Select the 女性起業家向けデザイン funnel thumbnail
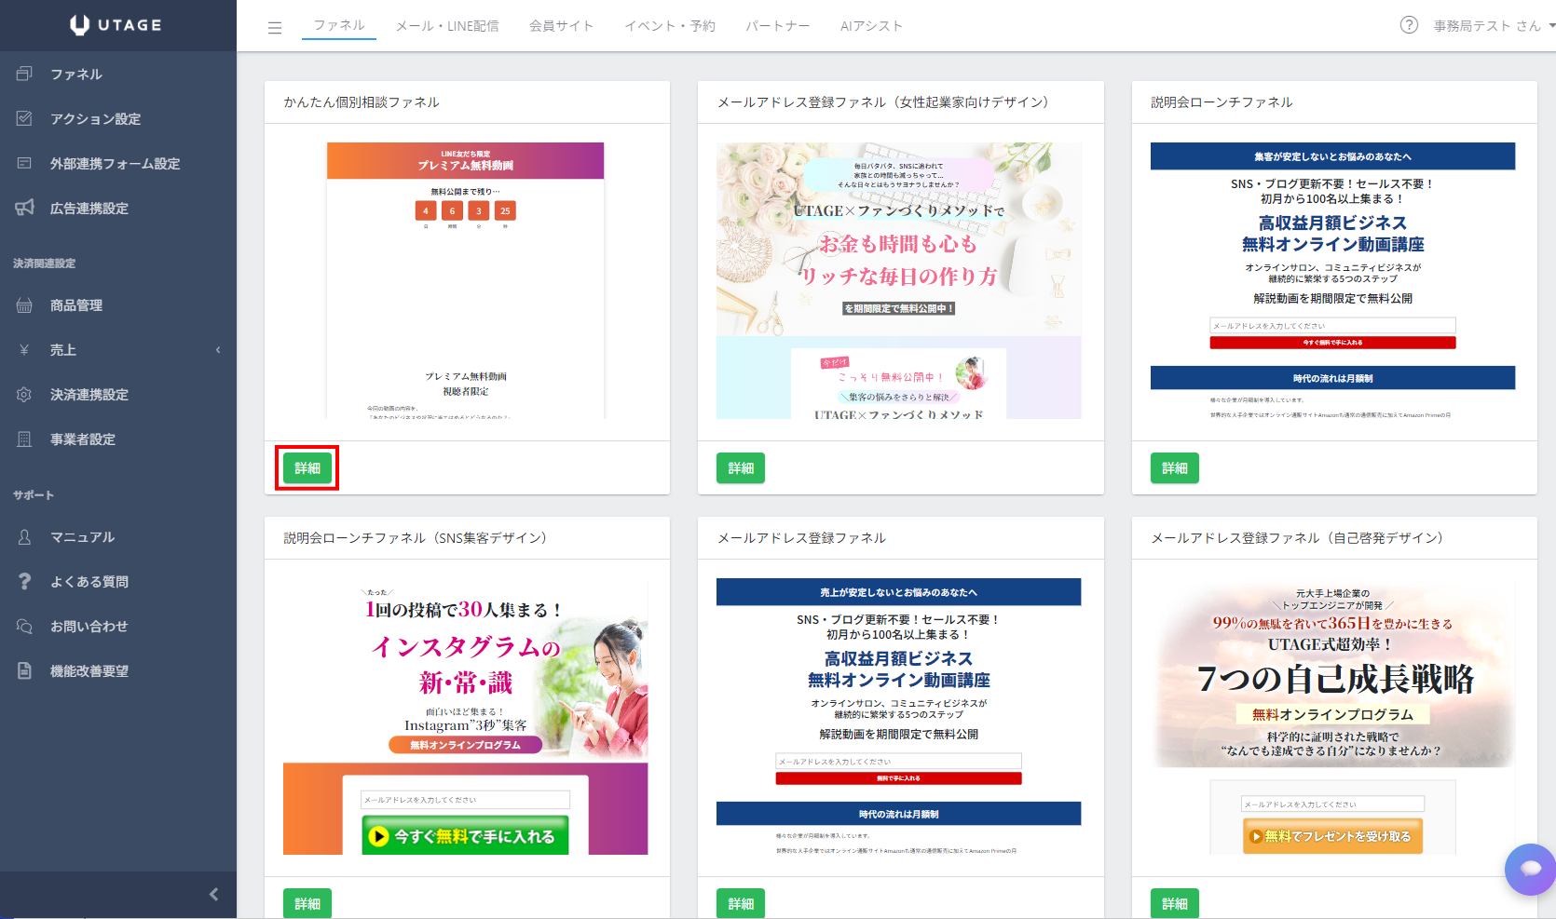Image resolution: width=1556 pixels, height=919 pixels. (899, 280)
